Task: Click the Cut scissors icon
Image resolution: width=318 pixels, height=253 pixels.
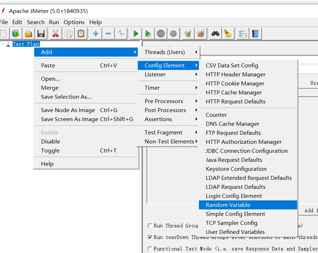Action: point(55,34)
